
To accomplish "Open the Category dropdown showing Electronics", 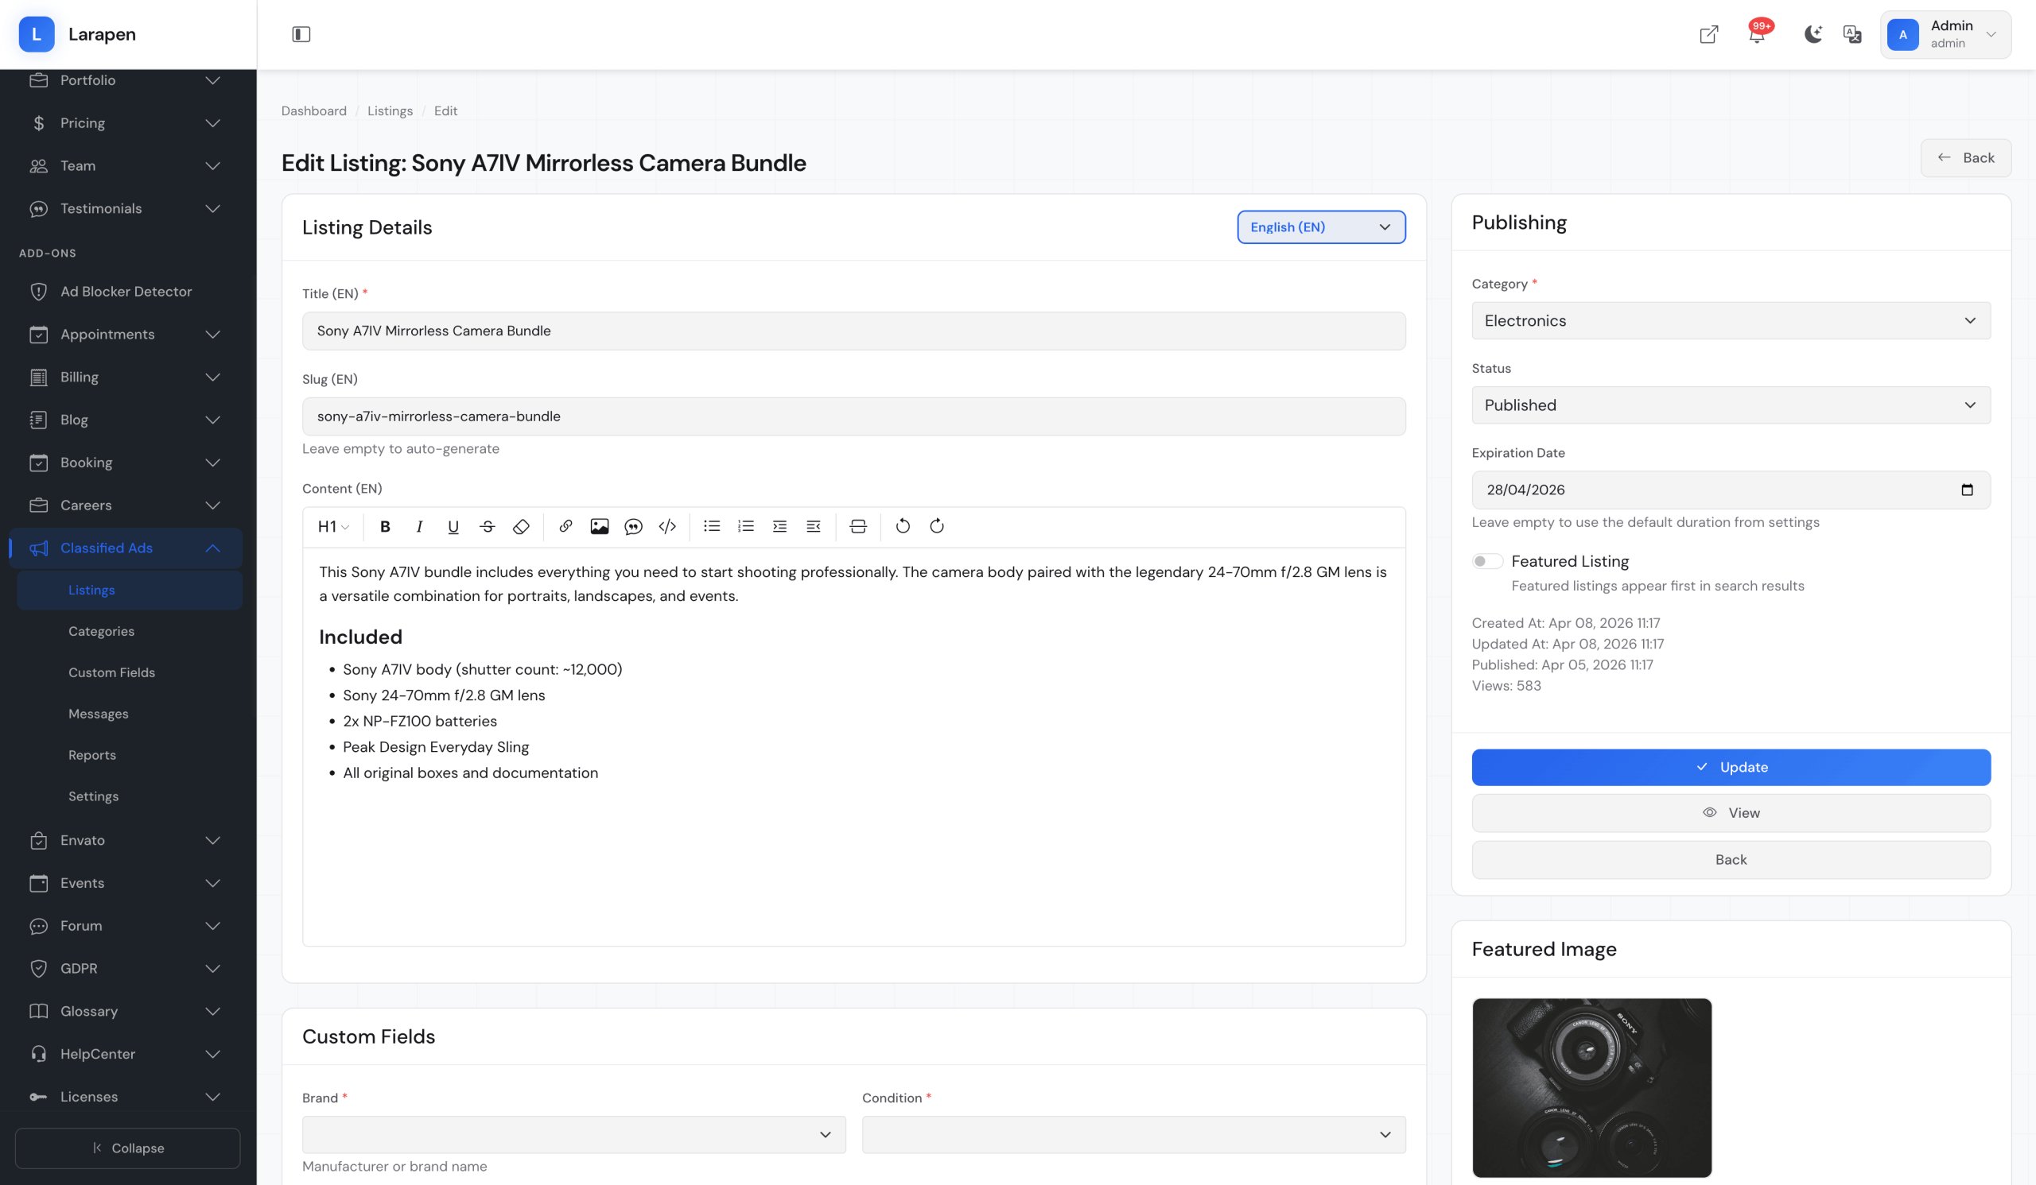I will [x=1731, y=320].
